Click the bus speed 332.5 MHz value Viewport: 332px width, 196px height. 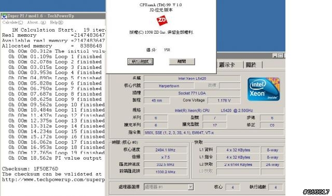point(165,164)
